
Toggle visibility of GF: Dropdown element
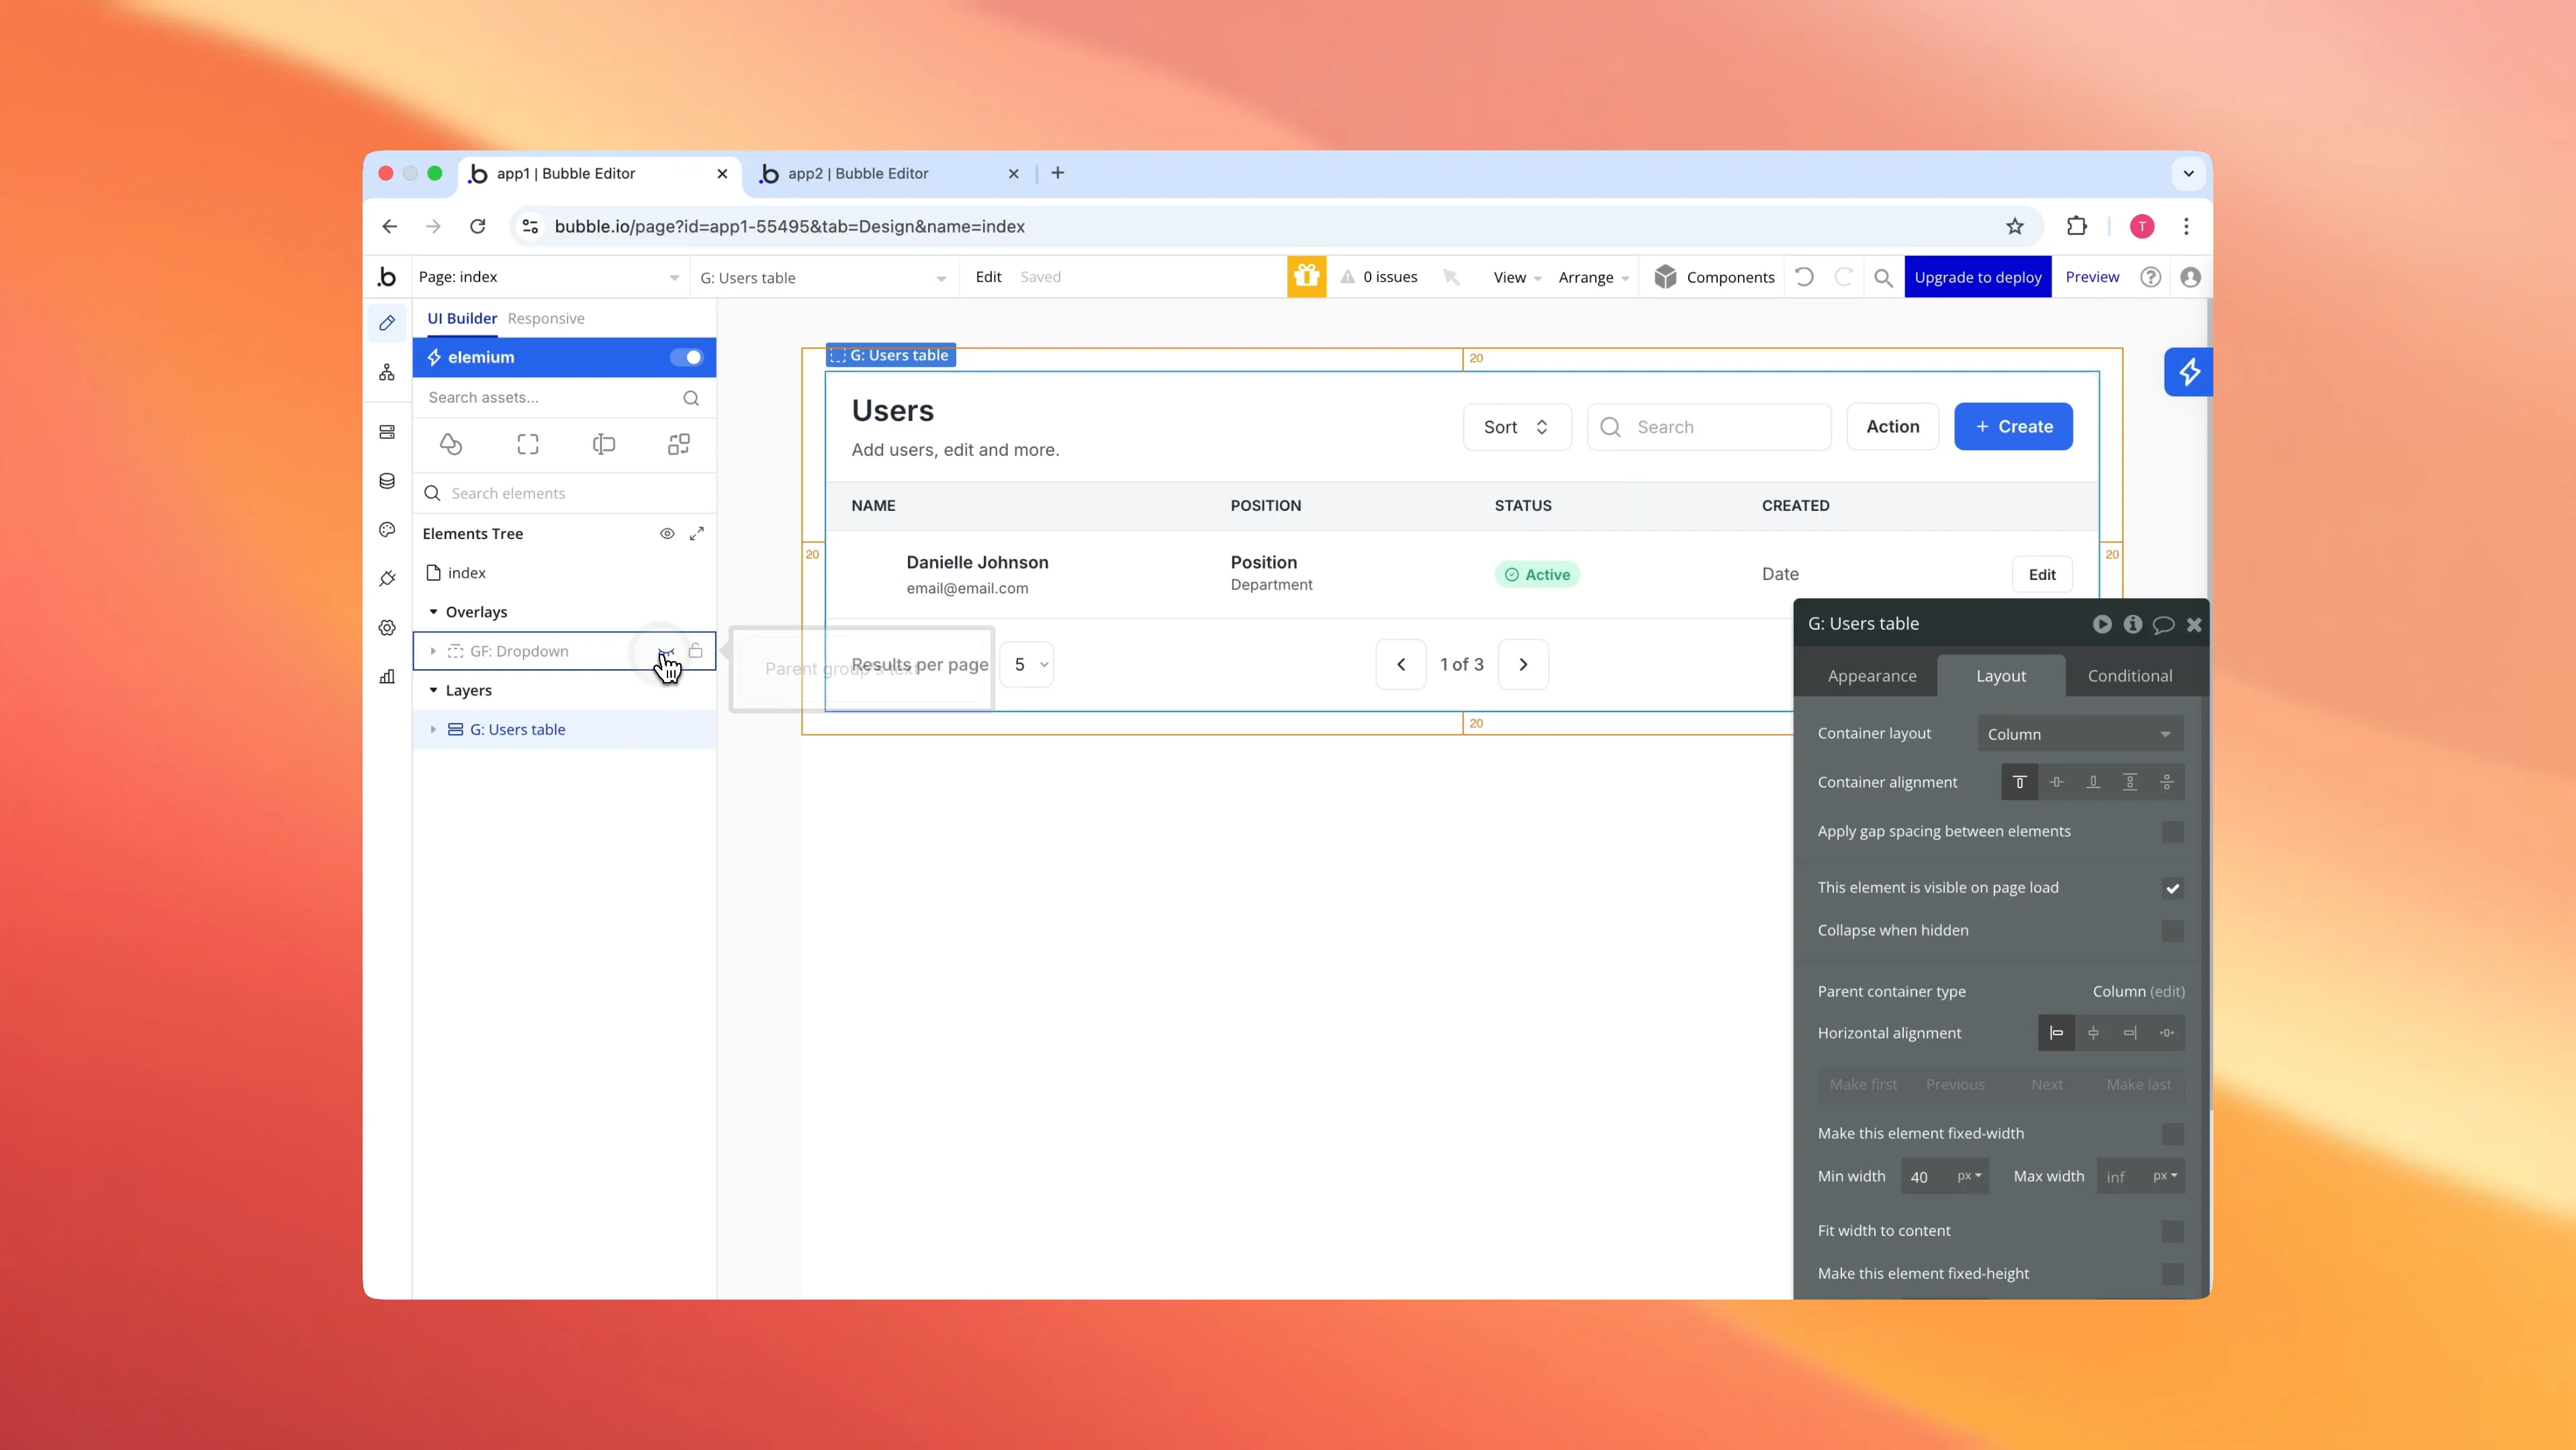[666, 652]
